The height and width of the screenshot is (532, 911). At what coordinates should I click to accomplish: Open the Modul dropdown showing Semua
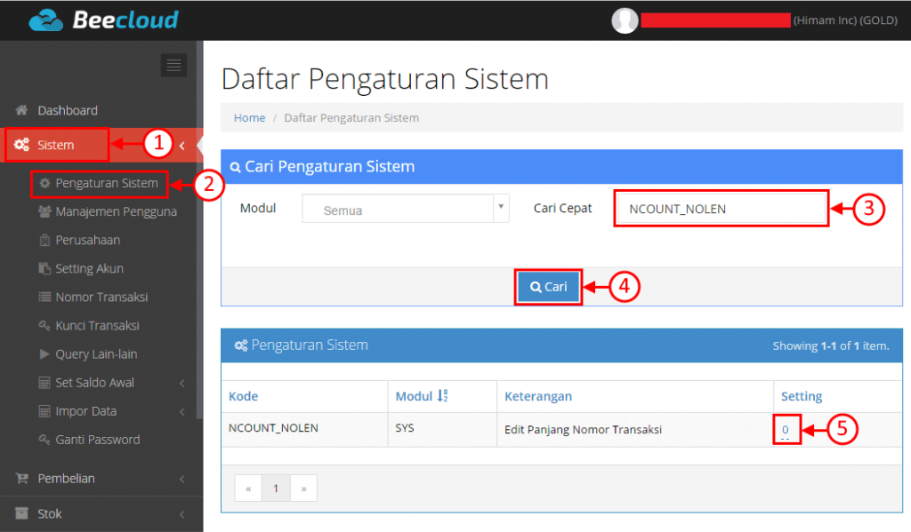coord(406,209)
